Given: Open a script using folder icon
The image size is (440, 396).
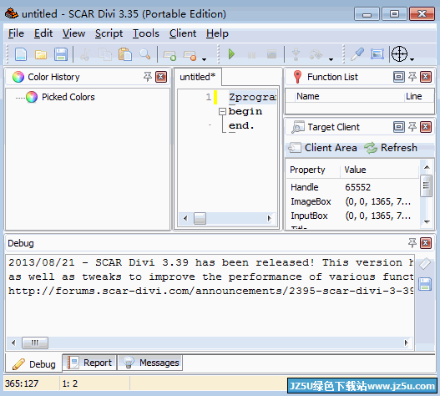Looking at the screenshot, I should click(41, 54).
